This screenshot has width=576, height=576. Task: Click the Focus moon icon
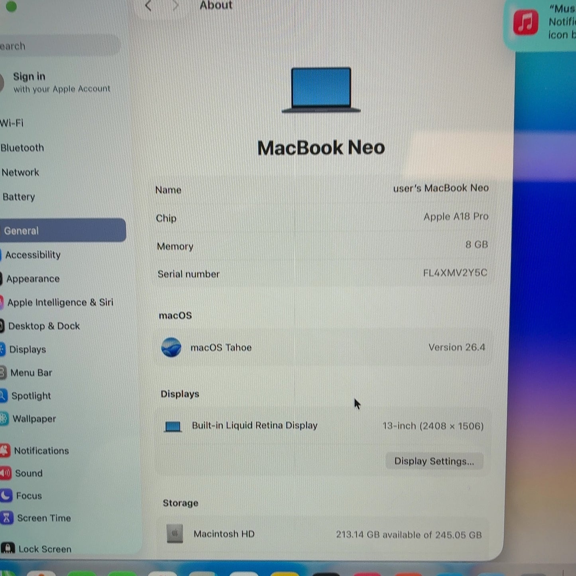[6, 495]
